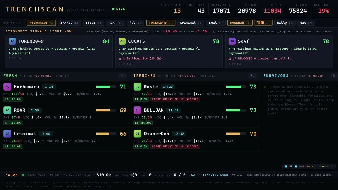Click the TRENCHES column page 3/11 indicator
This screenshot has height=190, width=338.
click(x=207, y=76)
